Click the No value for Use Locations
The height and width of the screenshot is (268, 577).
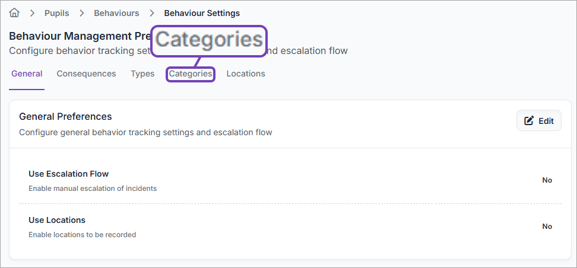pos(547,226)
